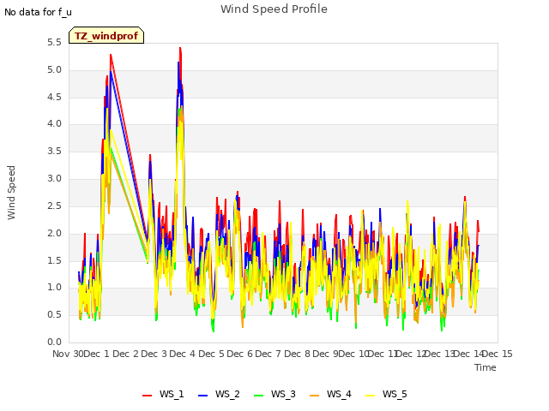Click the red WS_1 peak near Dec 1
549x411 pixels.
[x=111, y=55]
